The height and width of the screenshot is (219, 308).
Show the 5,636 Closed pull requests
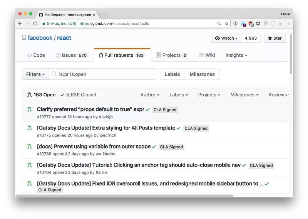pos(78,95)
